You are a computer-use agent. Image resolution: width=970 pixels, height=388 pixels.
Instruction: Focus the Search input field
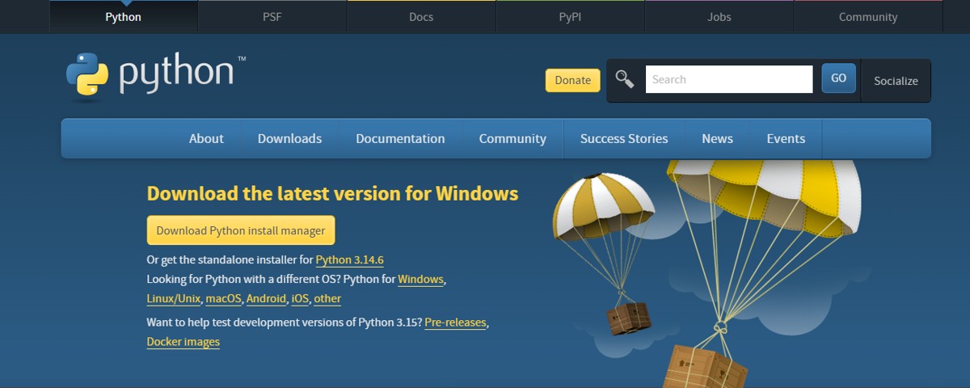click(x=729, y=79)
